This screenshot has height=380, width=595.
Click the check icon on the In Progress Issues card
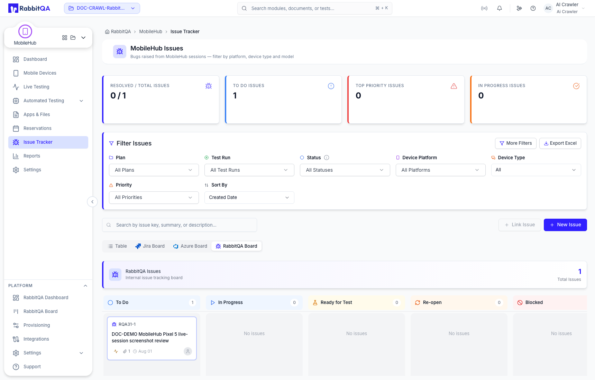576,86
